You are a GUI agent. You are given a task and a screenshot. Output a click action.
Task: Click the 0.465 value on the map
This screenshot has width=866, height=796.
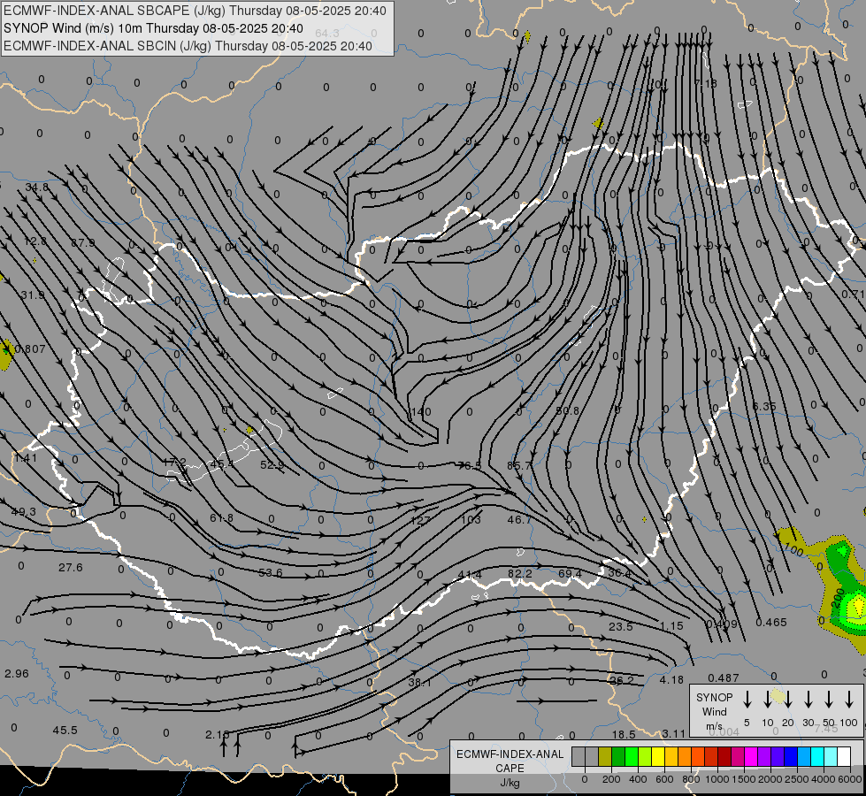pyautogui.click(x=771, y=622)
